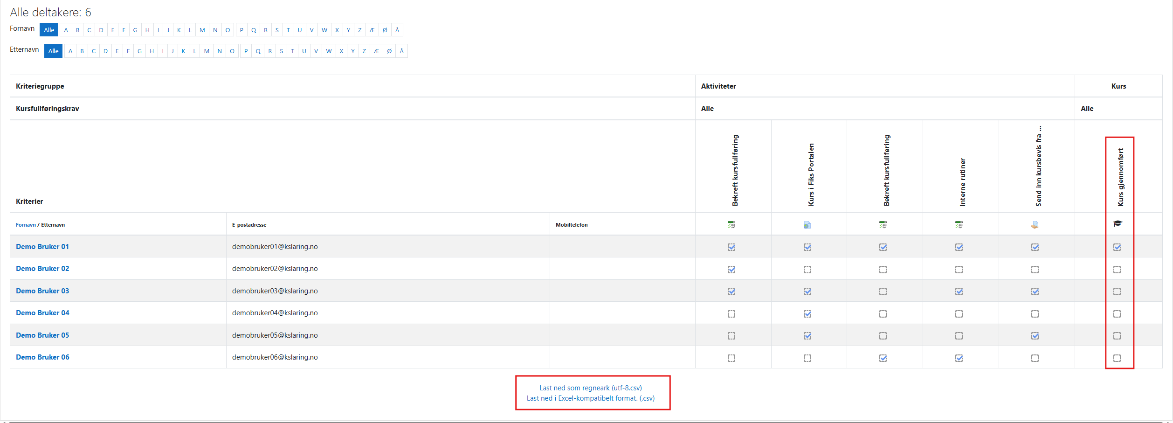1173x423 pixels.
Task: Click the Send inn kursbevis assignment icon
Action: click(x=1035, y=225)
